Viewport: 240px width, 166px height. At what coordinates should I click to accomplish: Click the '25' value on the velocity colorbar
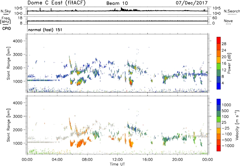224,123
